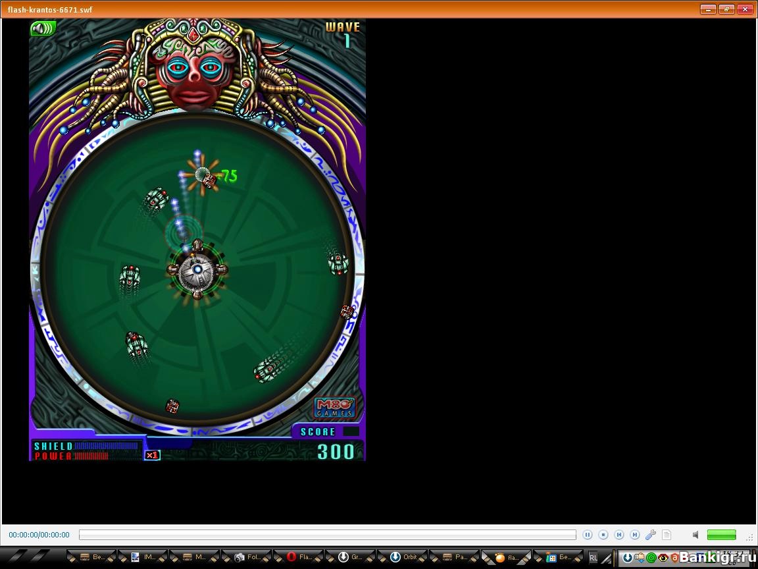Click the flash-krantos-6671.swf window title
The height and width of the screenshot is (569, 758).
tap(50, 9)
